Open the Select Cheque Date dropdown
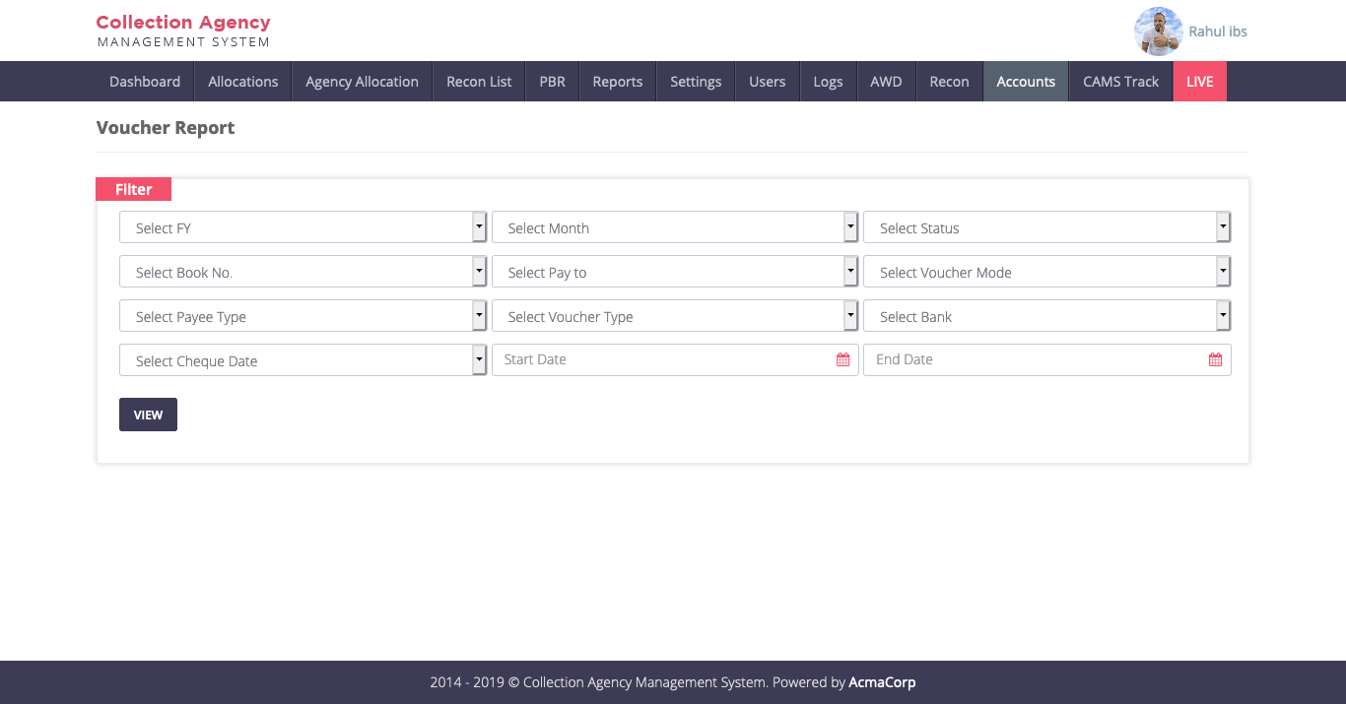The width and height of the screenshot is (1346, 704). pyautogui.click(x=303, y=360)
